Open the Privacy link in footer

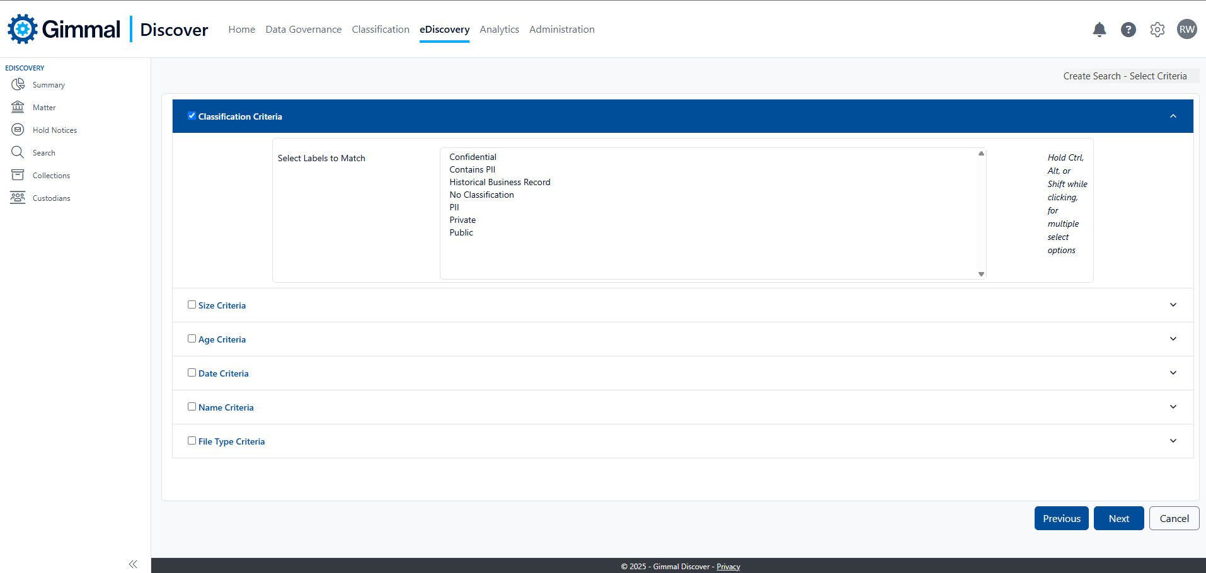pos(728,567)
